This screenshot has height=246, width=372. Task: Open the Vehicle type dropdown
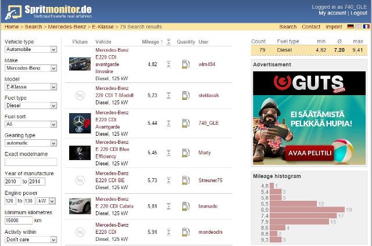[30, 50]
